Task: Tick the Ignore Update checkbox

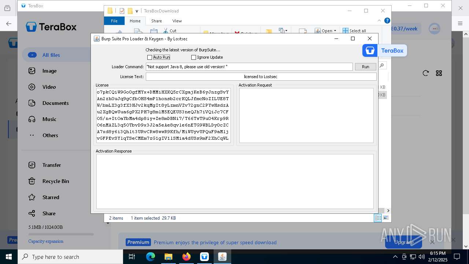Action: (x=193, y=57)
